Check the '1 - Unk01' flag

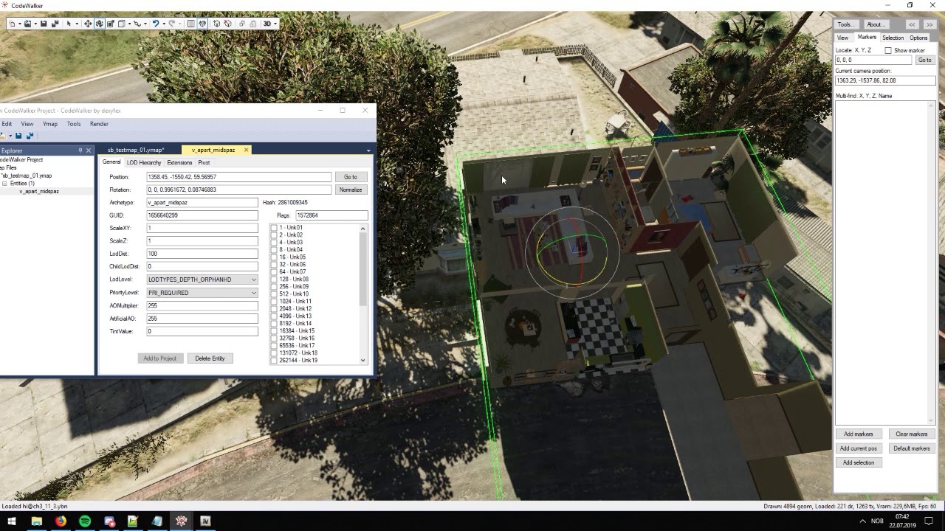274,228
